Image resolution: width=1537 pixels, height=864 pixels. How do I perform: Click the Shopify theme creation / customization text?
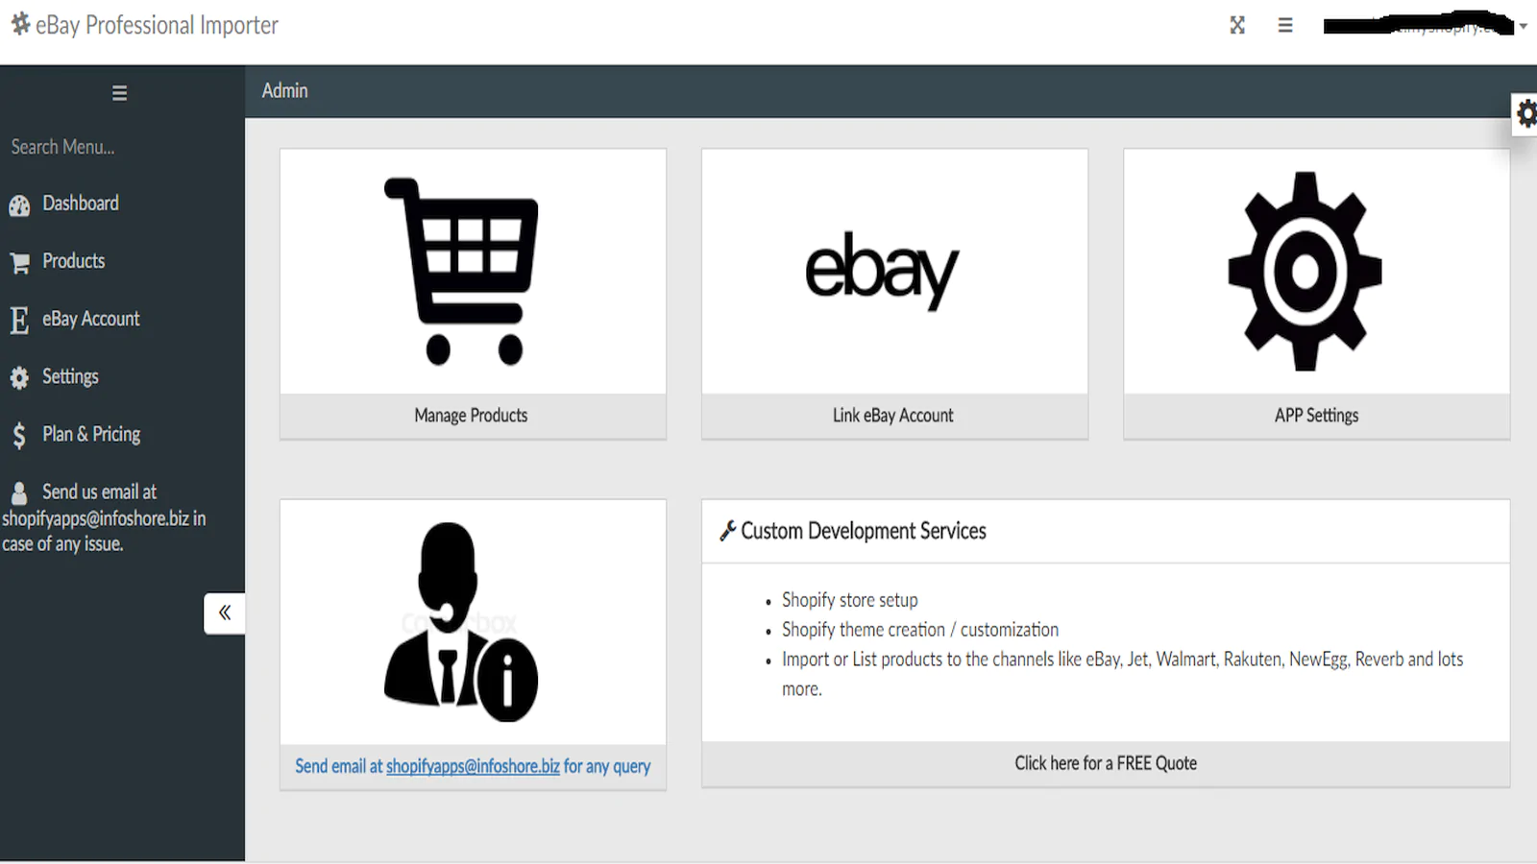click(920, 630)
